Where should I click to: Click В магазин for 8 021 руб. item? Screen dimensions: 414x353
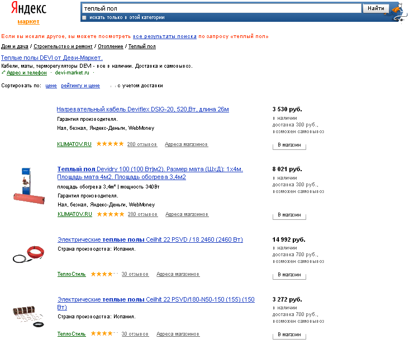(x=289, y=215)
